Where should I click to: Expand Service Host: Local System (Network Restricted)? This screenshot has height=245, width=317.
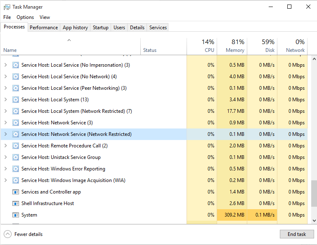6,111
